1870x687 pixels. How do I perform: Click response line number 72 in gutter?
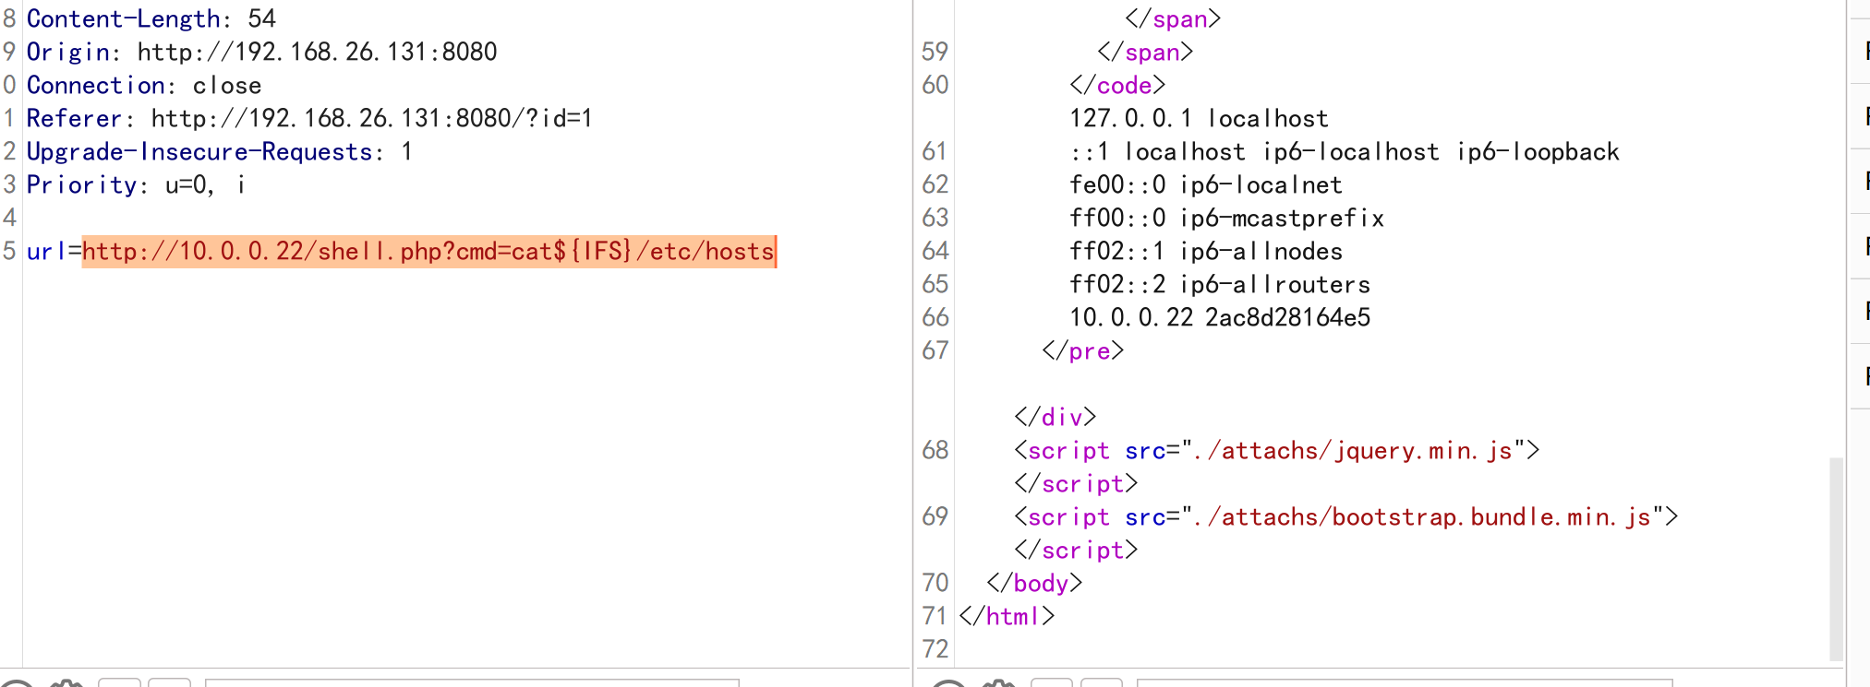[935, 649]
